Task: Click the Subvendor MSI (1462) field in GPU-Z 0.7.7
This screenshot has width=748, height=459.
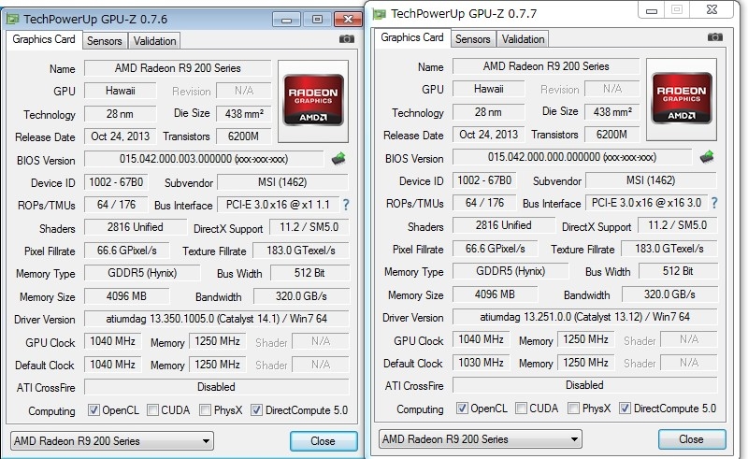Action: coord(651,180)
